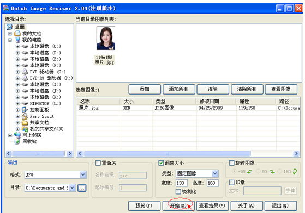Click drive icon for 本地磁盘 (I:)
Screen dimensions: 305x213
(x=25, y=84)
